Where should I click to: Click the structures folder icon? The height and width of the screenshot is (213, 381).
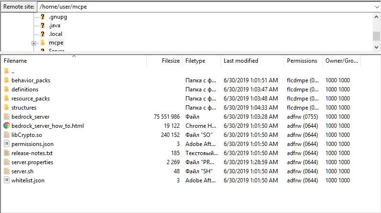7,108
